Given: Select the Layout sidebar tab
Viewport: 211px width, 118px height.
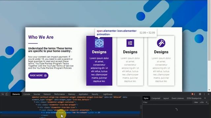Looking at the screenshot, I should (166, 98).
